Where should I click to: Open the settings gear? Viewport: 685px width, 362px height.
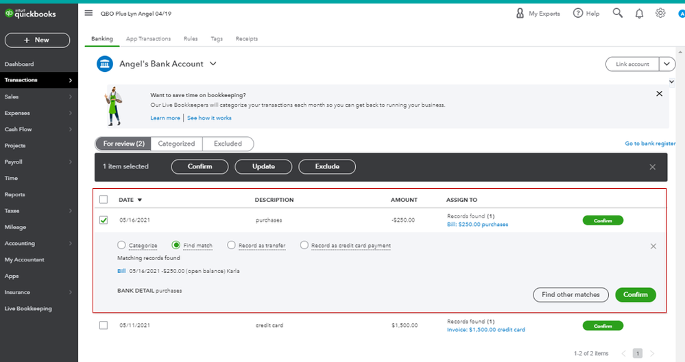[x=660, y=13]
